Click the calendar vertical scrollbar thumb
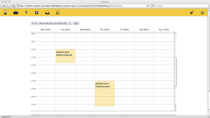The height and width of the screenshot is (118, 210). pyautogui.click(x=176, y=72)
